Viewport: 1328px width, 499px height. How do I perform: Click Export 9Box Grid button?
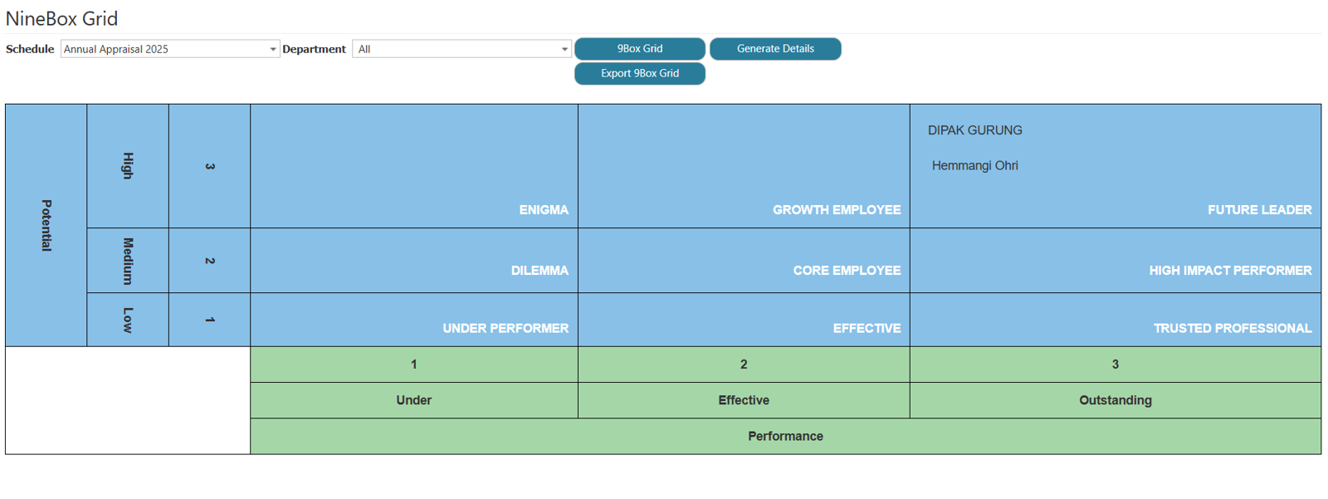click(639, 74)
